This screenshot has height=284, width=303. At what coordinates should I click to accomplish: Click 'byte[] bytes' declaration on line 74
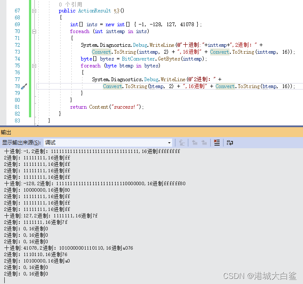coord(98,59)
